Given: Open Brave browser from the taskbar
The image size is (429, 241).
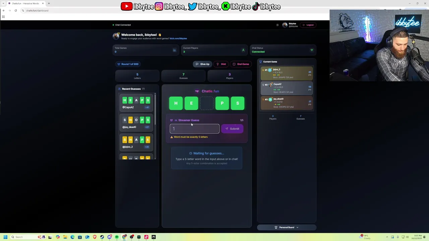Looking at the screenshot, I should (x=95, y=237).
